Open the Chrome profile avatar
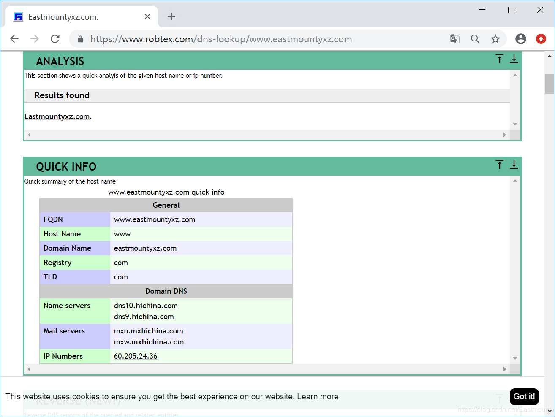Screen dimensions: 555x417 coord(521,39)
